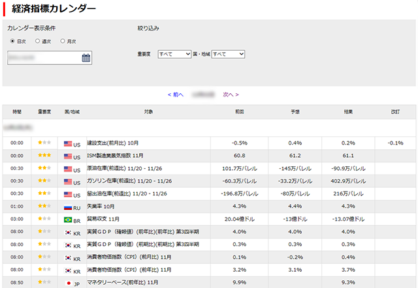This screenshot has width=418, height=288.
Task: Open the calendar date picker icon
Action: coord(86,58)
